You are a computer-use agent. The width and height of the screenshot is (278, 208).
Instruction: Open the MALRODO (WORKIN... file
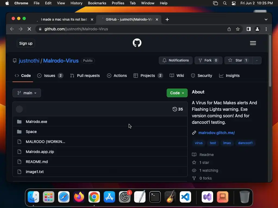tap(45, 142)
